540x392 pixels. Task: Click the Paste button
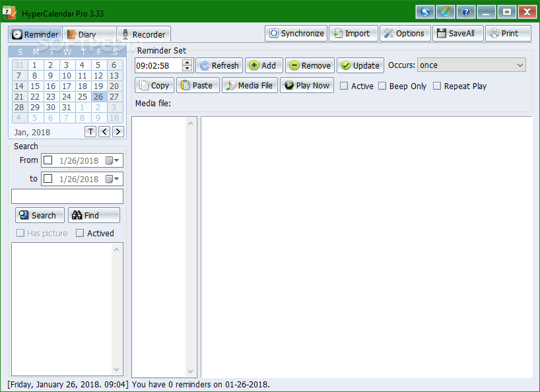pos(197,85)
